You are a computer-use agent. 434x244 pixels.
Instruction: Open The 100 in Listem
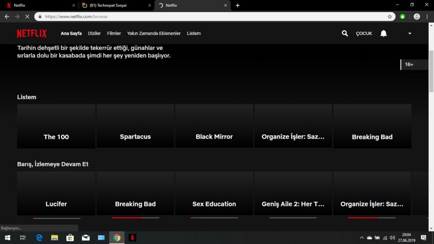coord(56,126)
